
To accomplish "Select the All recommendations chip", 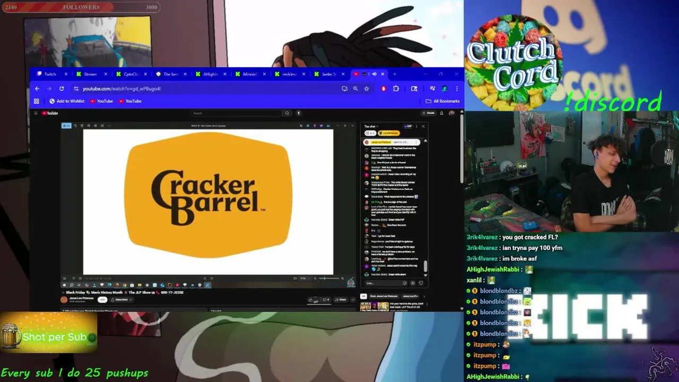I will (x=364, y=296).
